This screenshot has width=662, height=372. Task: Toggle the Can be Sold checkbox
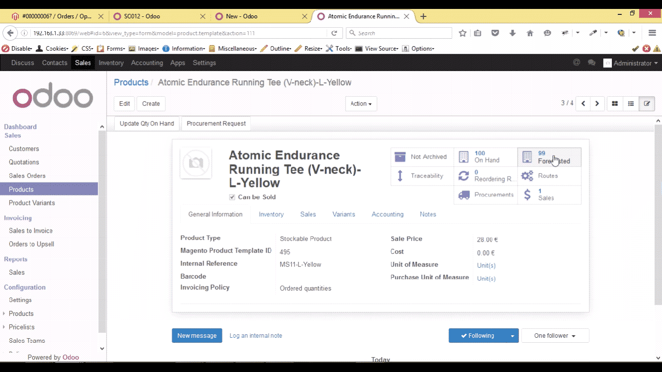pyautogui.click(x=232, y=197)
